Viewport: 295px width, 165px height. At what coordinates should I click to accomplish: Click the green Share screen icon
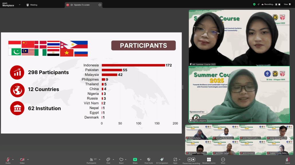[135, 160]
